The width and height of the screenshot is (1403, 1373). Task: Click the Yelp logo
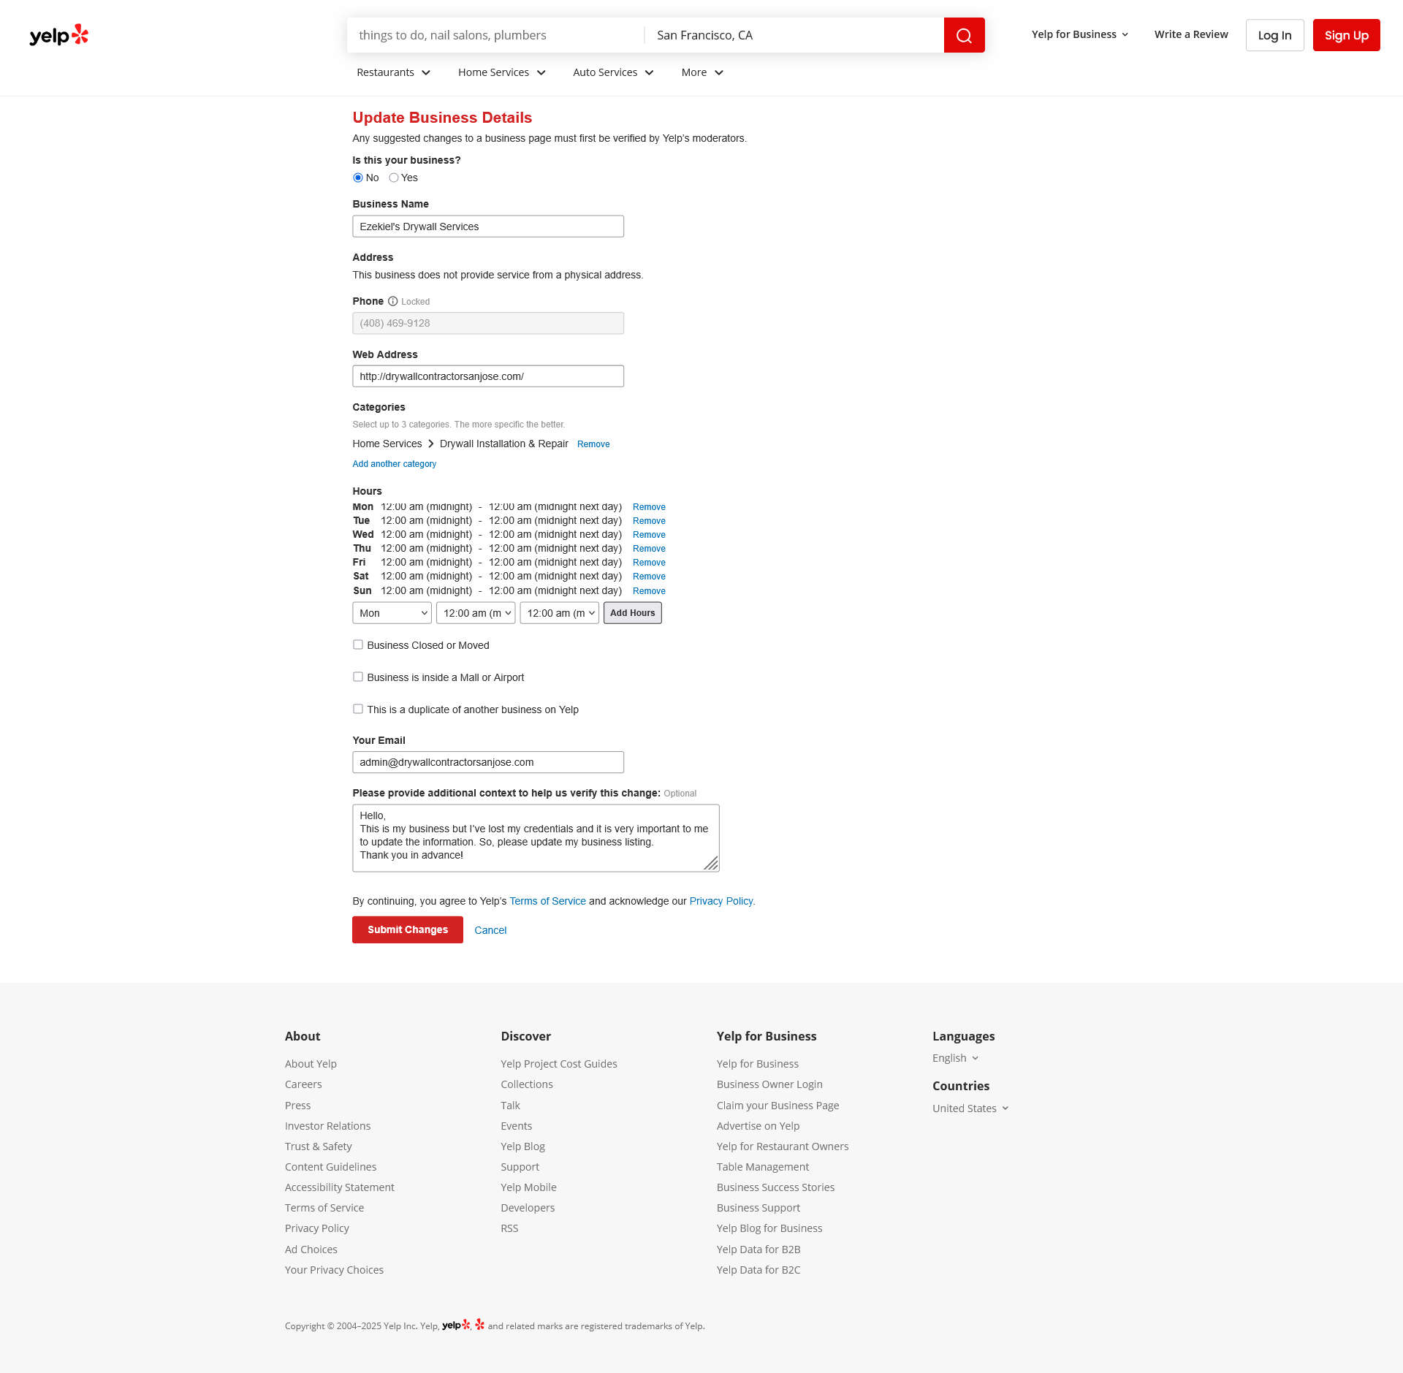[58, 35]
